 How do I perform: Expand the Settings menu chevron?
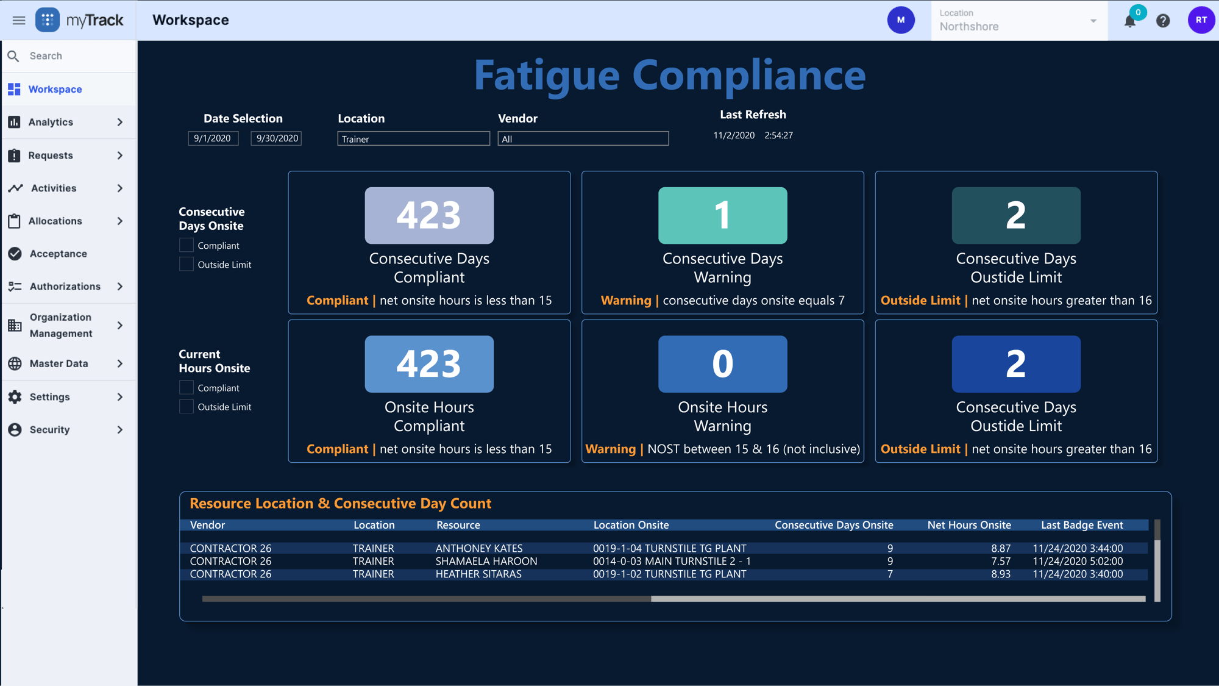[x=120, y=397]
